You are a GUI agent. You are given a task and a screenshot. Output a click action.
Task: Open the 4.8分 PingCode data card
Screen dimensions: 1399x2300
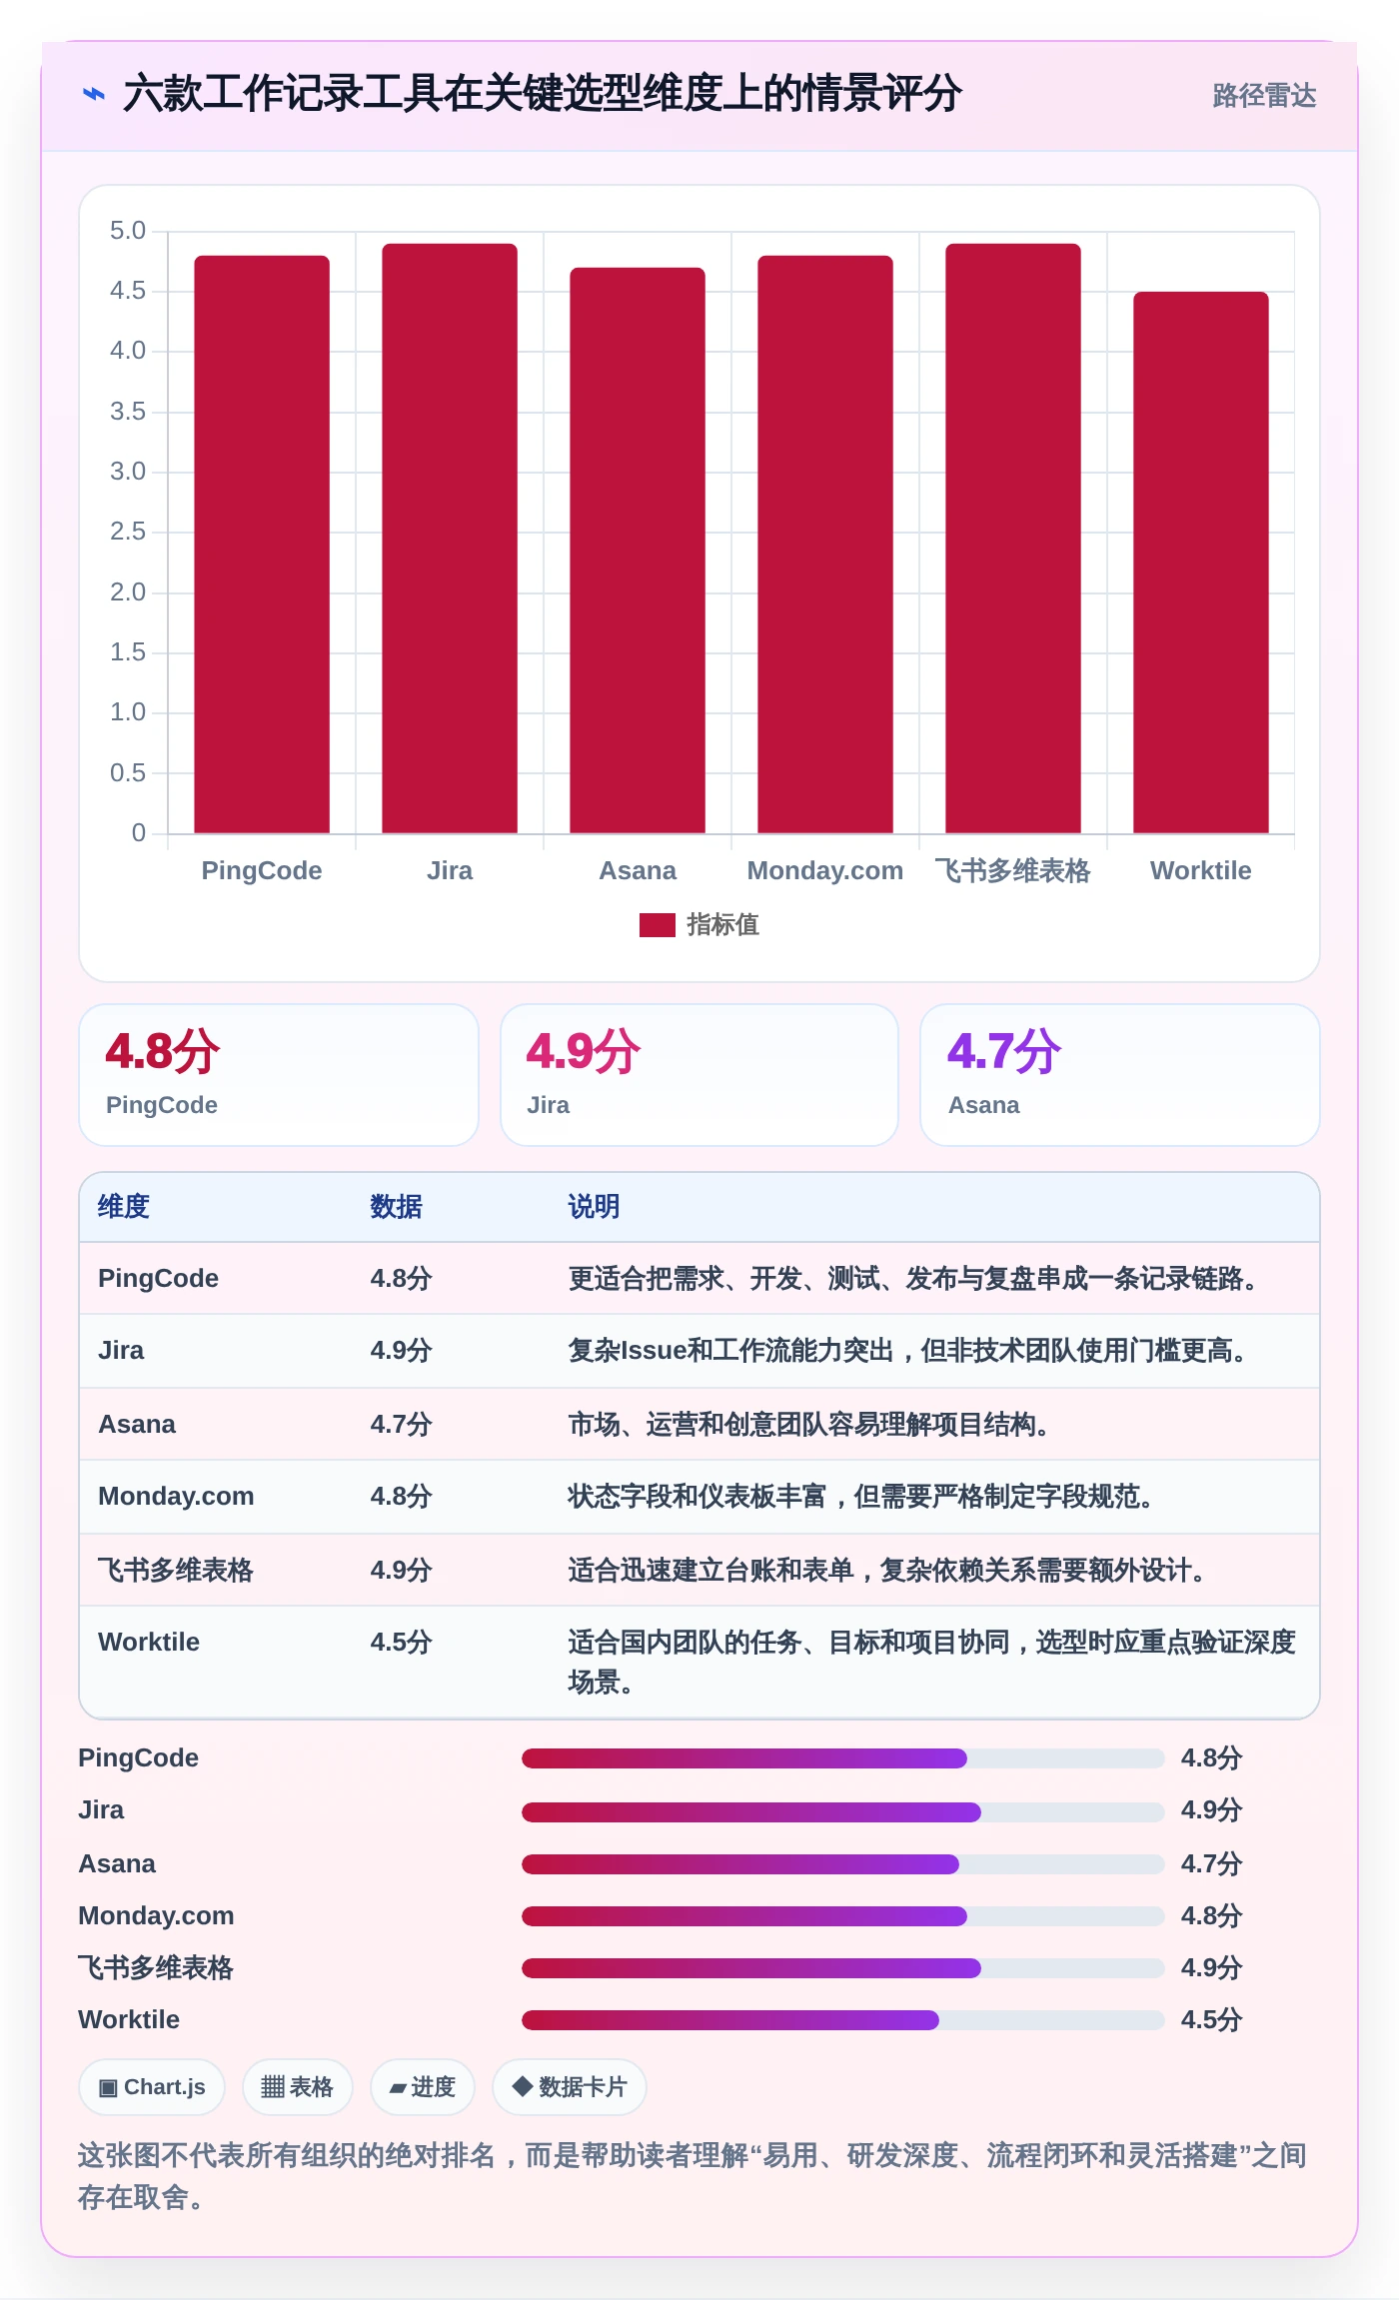pyautogui.click(x=279, y=1075)
